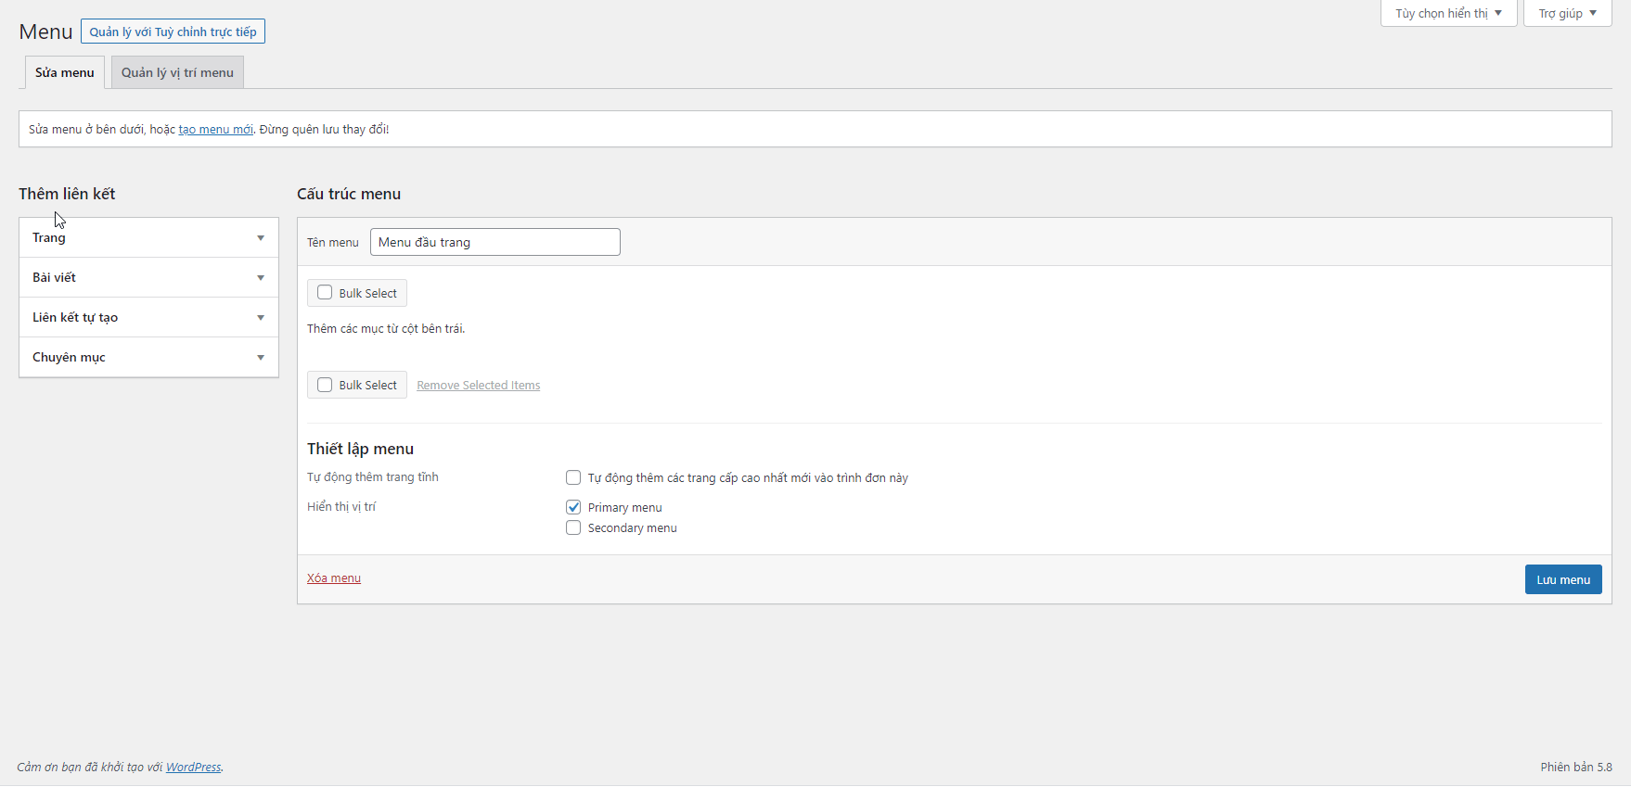Viewport: 1631px width, 787px height.
Task: Expand the Liên kết tự tạo panel
Action: coord(148,318)
